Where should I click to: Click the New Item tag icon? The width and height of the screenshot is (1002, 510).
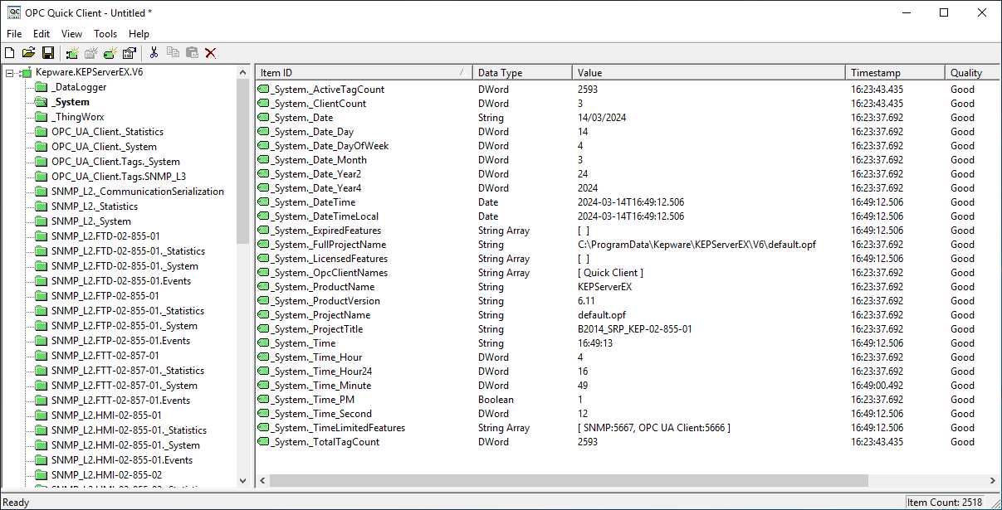(x=110, y=52)
